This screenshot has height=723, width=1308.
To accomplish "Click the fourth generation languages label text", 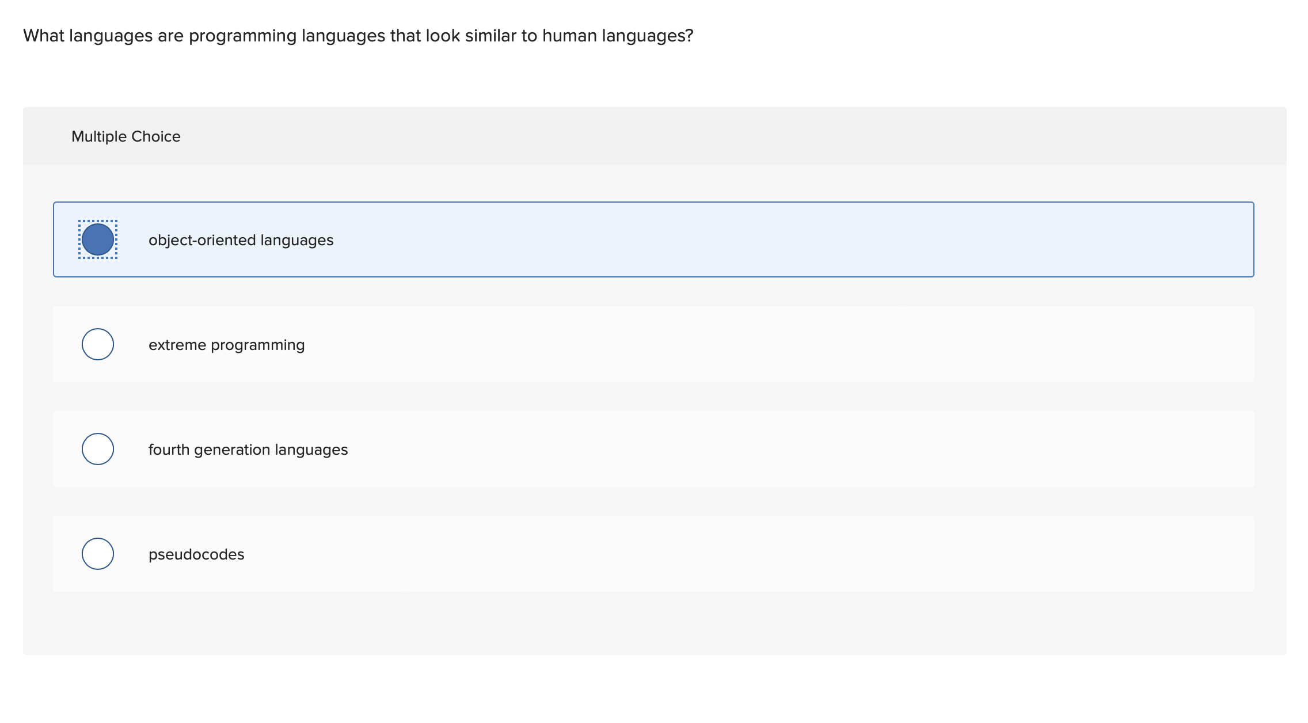I will pyautogui.click(x=248, y=450).
